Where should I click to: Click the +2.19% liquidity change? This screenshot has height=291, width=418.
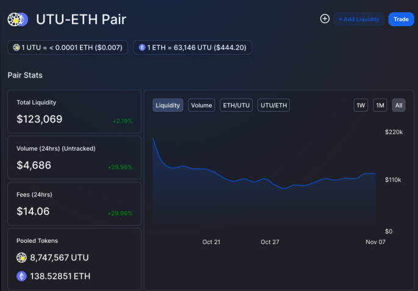(123, 121)
